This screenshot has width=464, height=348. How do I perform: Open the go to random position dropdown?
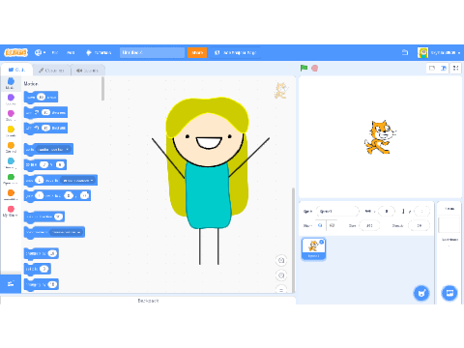click(53, 150)
